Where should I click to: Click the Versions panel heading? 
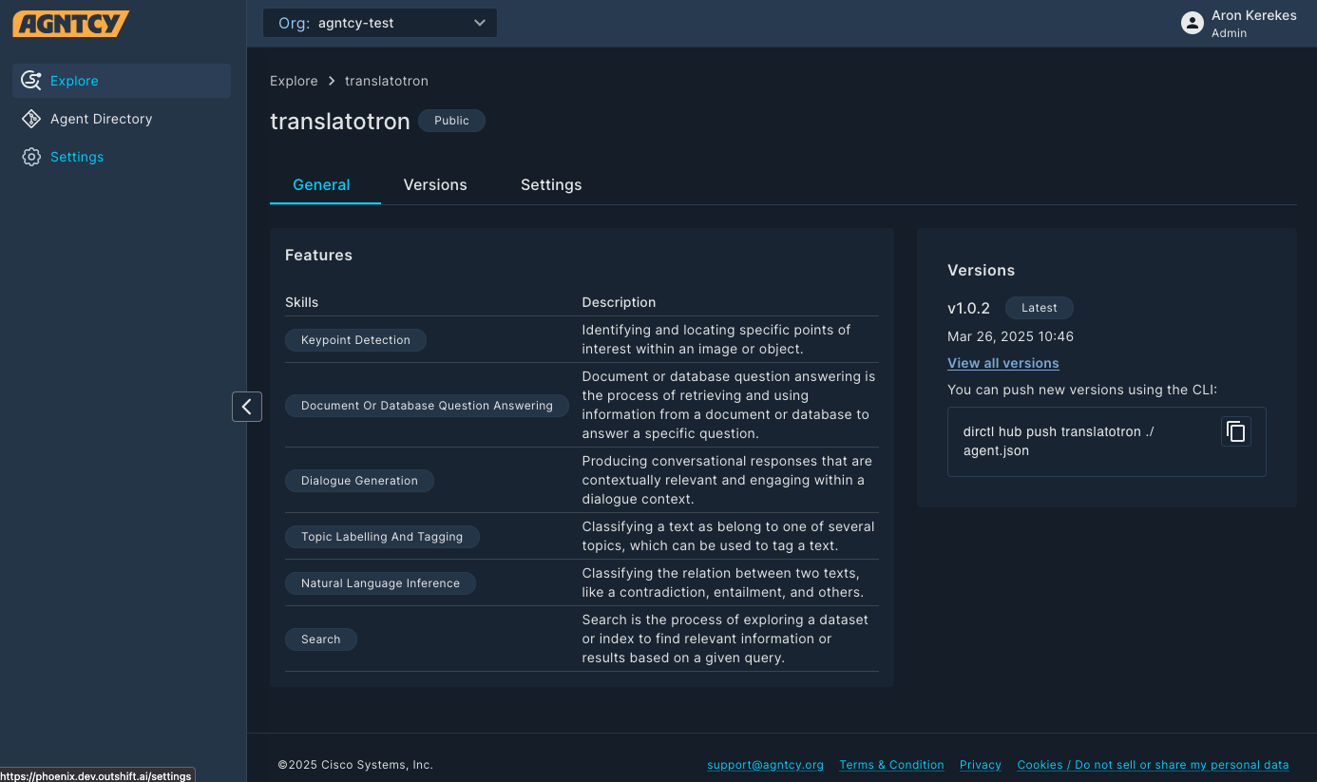click(981, 270)
